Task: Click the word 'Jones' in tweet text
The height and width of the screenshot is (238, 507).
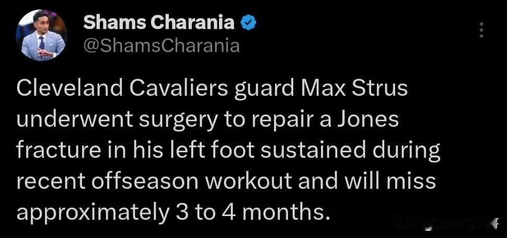Action: [368, 119]
